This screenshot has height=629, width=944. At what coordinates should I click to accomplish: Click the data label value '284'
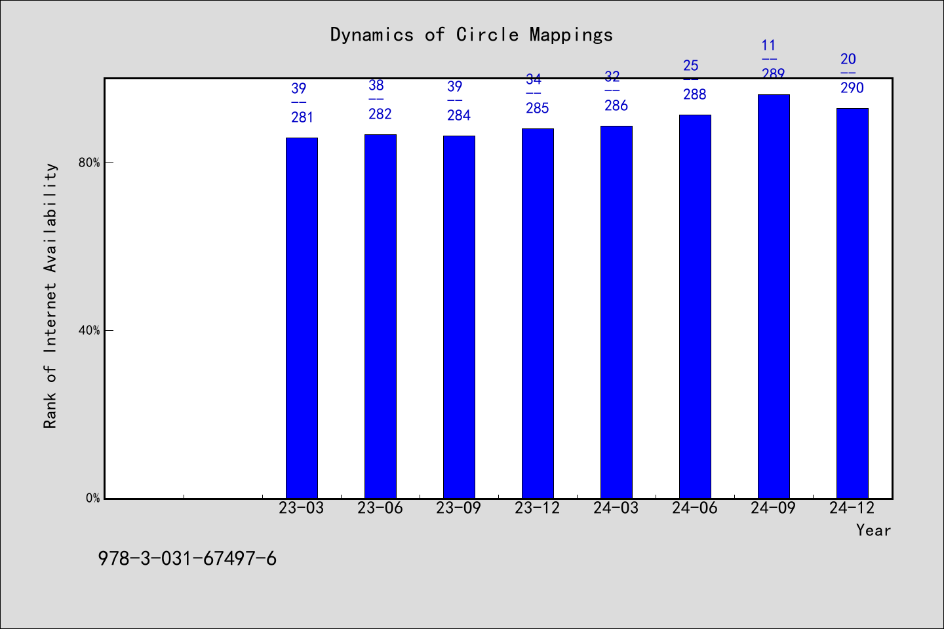tap(459, 116)
